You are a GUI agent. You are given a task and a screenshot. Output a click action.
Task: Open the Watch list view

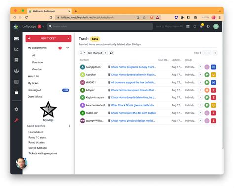pos(34,76)
